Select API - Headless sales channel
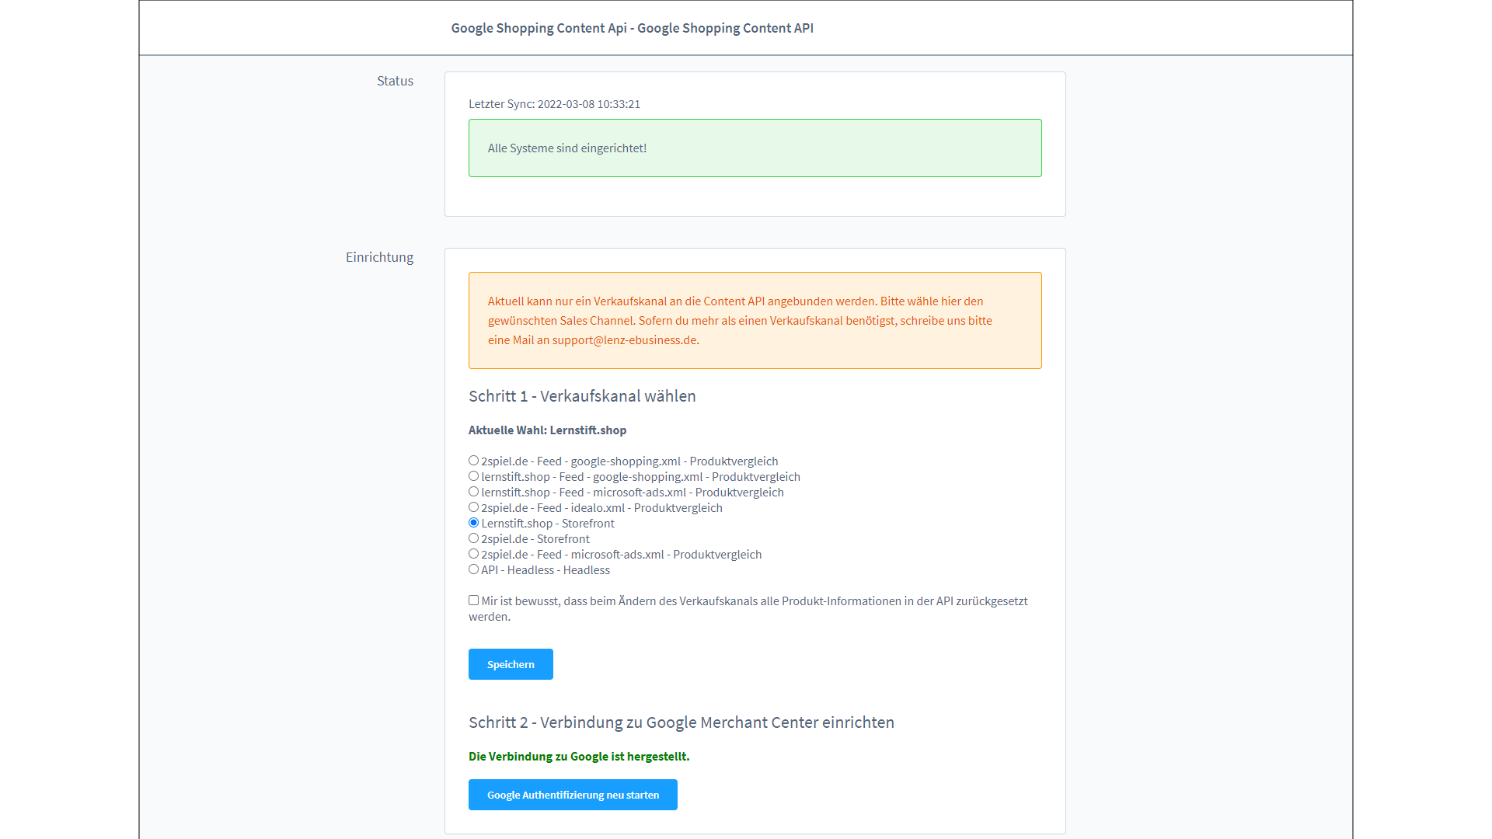This screenshot has height=839, width=1492. pos(473,569)
